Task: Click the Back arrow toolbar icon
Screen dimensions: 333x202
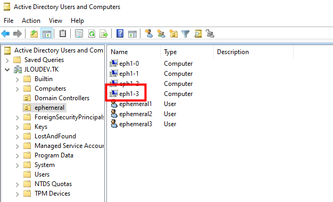Action: click(5, 33)
